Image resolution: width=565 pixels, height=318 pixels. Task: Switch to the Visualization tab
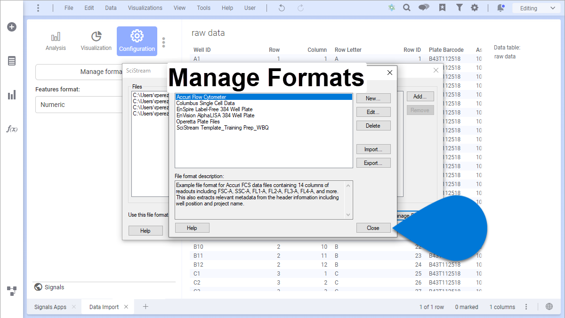tap(96, 41)
